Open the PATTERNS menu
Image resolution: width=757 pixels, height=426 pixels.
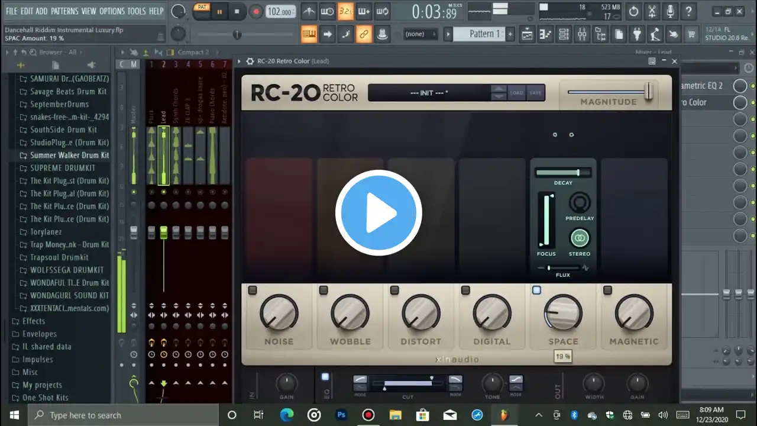click(x=64, y=11)
